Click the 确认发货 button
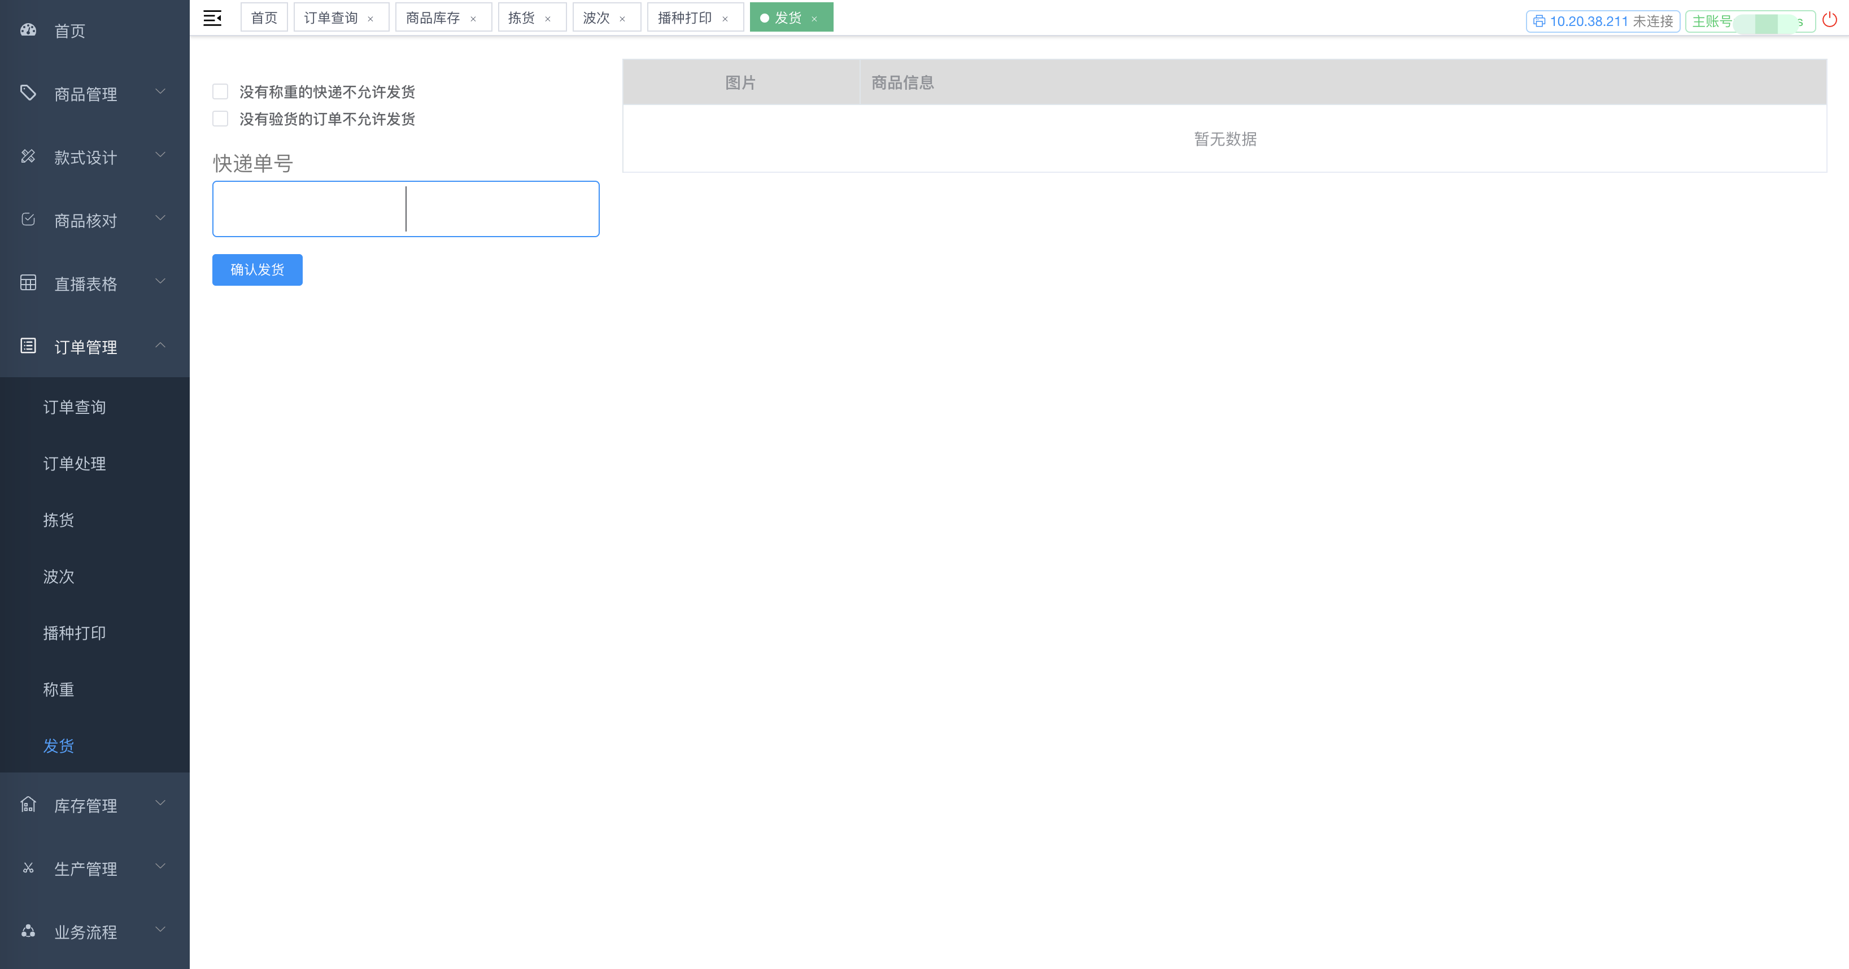 click(257, 270)
